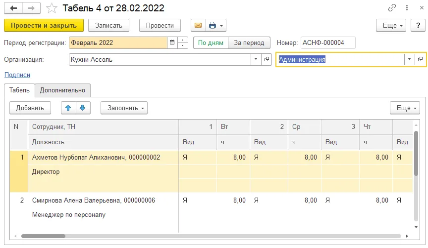Increase registration period with up stepper

tap(183, 40)
